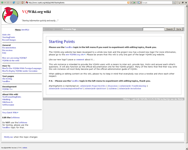The width and height of the screenshot is (188, 150).
Task: Click the Edit Page tab
Action: tap(49, 29)
